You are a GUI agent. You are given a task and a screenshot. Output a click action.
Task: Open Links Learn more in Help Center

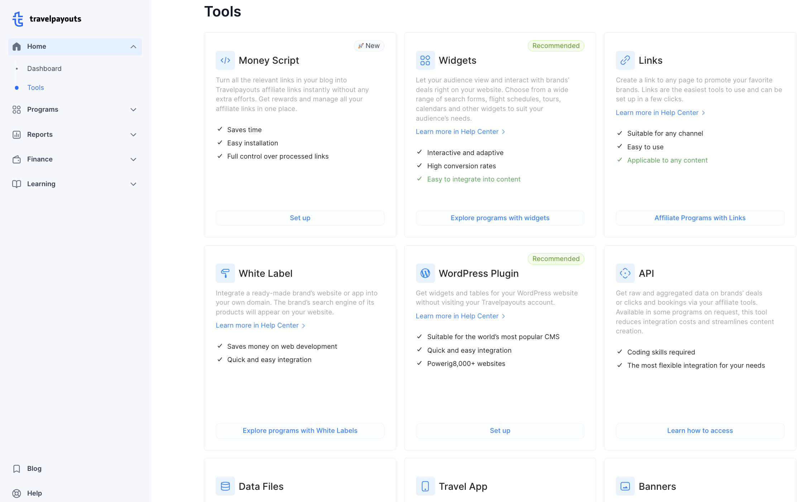tap(660, 113)
